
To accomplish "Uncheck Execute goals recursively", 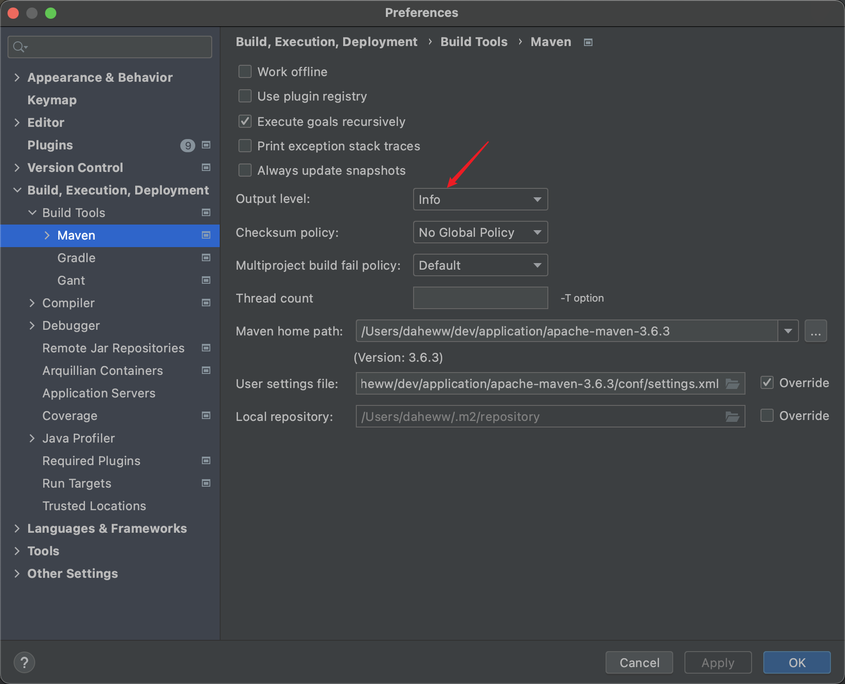I will point(245,121).
